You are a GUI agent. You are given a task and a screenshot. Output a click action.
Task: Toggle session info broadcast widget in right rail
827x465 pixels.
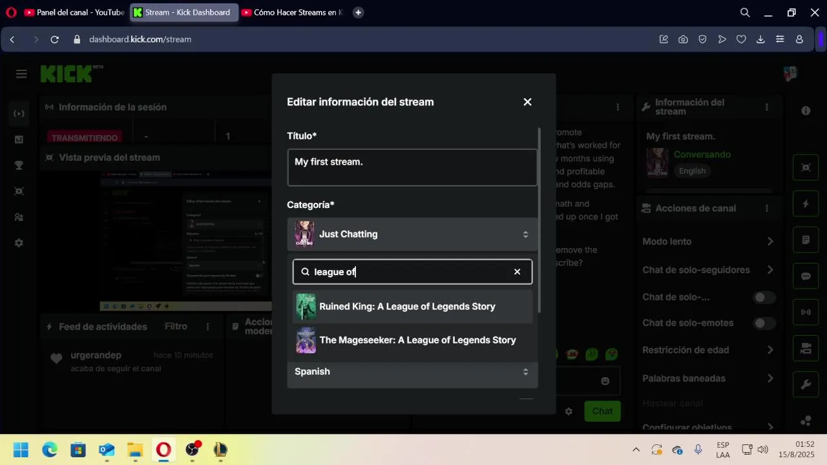click(x=806, y=312)
